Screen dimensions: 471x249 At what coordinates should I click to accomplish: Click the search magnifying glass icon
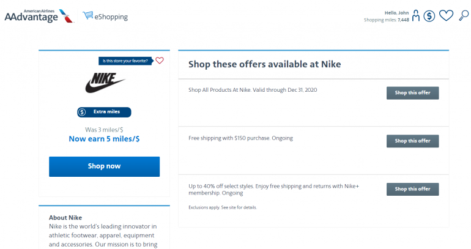[x=463, y=15]
